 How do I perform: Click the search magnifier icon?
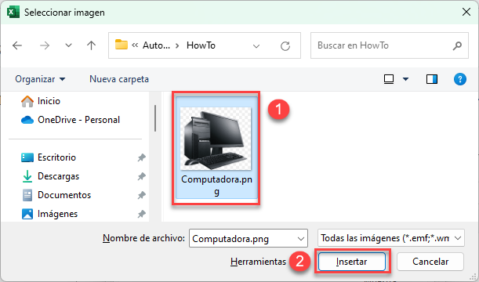(x=457, y=45)
